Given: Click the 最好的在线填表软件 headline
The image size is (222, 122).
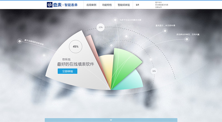Looking at the screenshot, I should (75, 64).
